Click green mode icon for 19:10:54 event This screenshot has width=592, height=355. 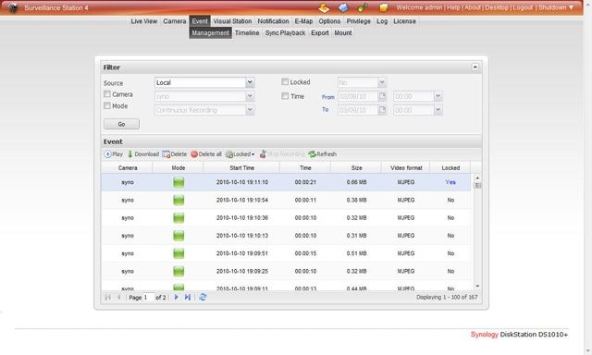click(179, 200)
